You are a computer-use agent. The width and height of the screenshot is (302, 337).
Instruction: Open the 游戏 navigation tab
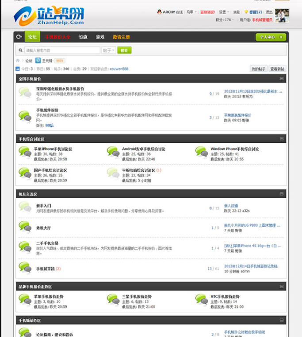tap(100, 37)
